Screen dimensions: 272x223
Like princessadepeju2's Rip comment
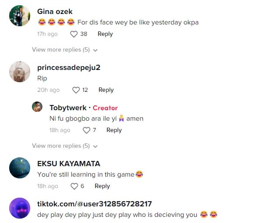click(x=76, y=90)
